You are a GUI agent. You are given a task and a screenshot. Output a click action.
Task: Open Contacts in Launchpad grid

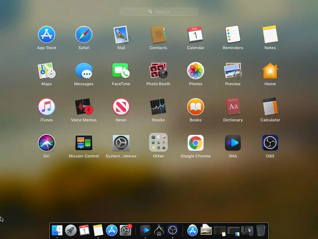(158, 35)
